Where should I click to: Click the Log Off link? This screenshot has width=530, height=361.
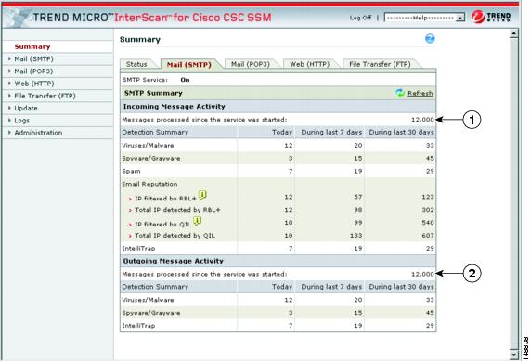[360, 18]
